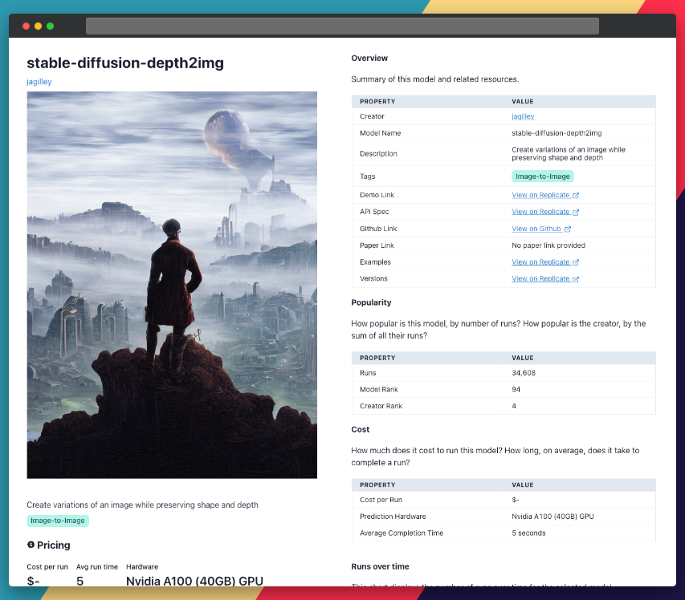Click the external-link icon in API Spec row
Viewport: 685px width, 600px height.
(576, 212)
